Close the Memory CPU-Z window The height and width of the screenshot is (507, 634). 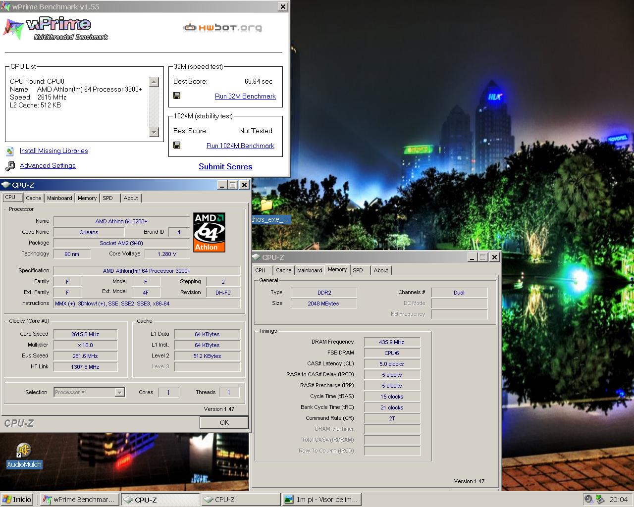(494, 257)
